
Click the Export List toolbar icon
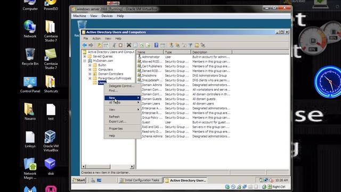click(x=148, y=45)
